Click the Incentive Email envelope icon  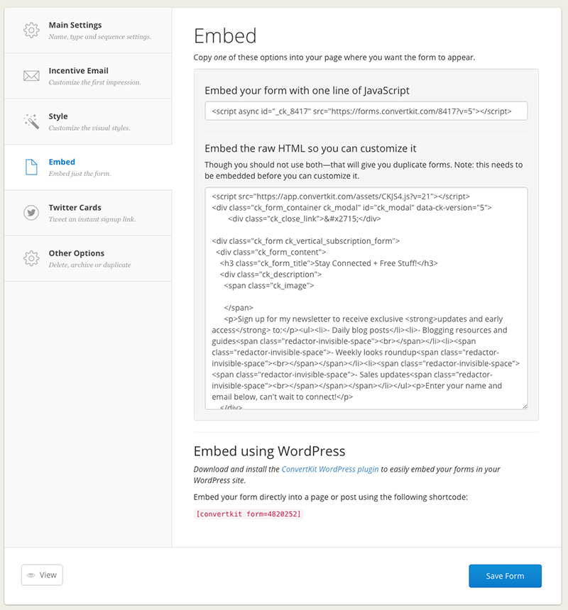click(x=31, y=76)
